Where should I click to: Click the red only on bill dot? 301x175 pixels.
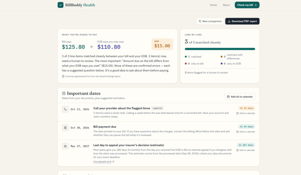186,63
